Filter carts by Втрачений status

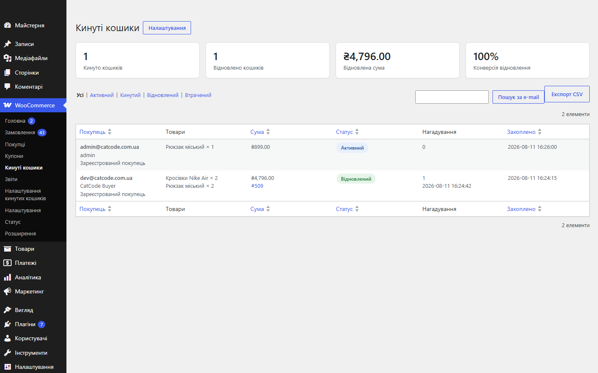click(198, 95)
